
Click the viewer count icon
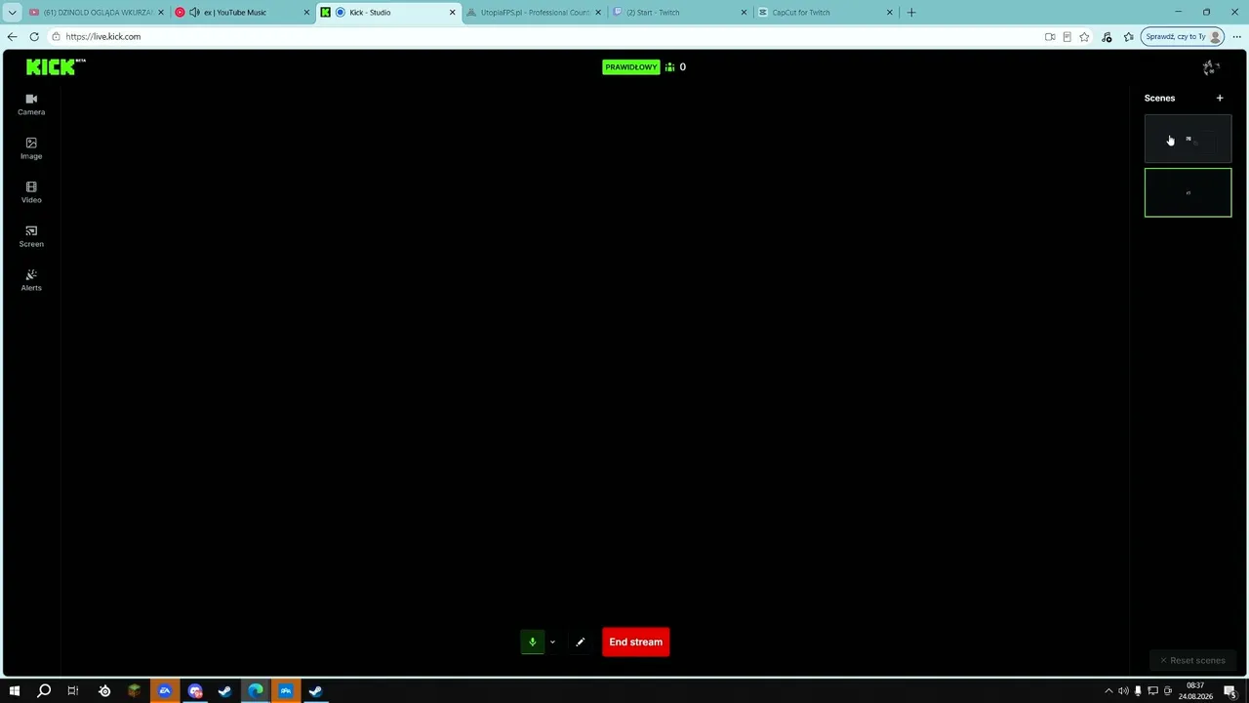coord(669,67)
